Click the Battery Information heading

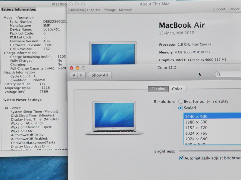point(19,10)
